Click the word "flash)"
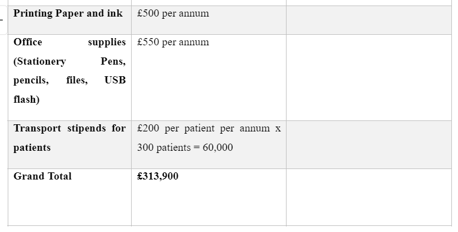The image size is (458, 232). pos(27,99)
